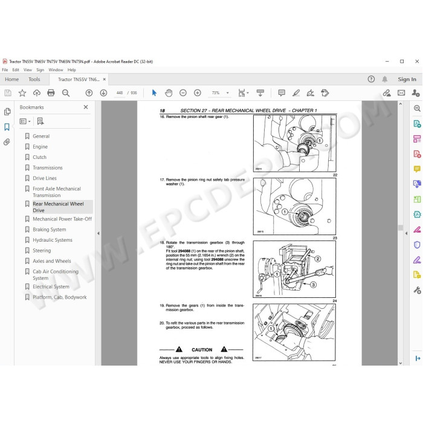Go to previous page arrow

click(x=89, y=93)
